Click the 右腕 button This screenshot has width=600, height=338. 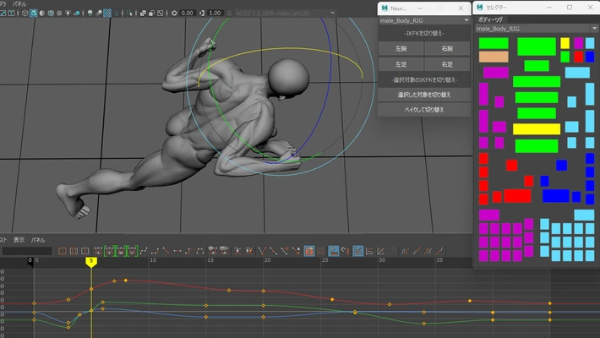pos(447,49)
